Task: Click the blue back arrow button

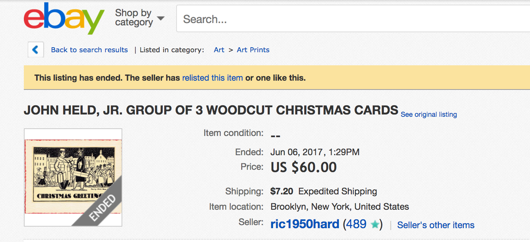Action: pos(36,50)
